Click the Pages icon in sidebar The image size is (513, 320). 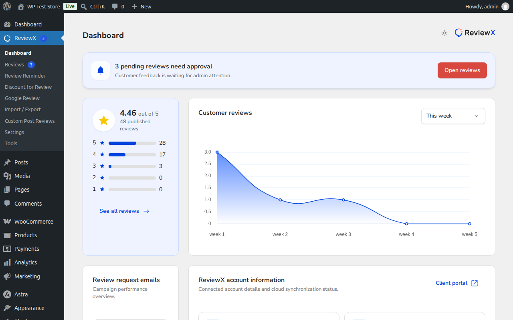coord(7,190)
